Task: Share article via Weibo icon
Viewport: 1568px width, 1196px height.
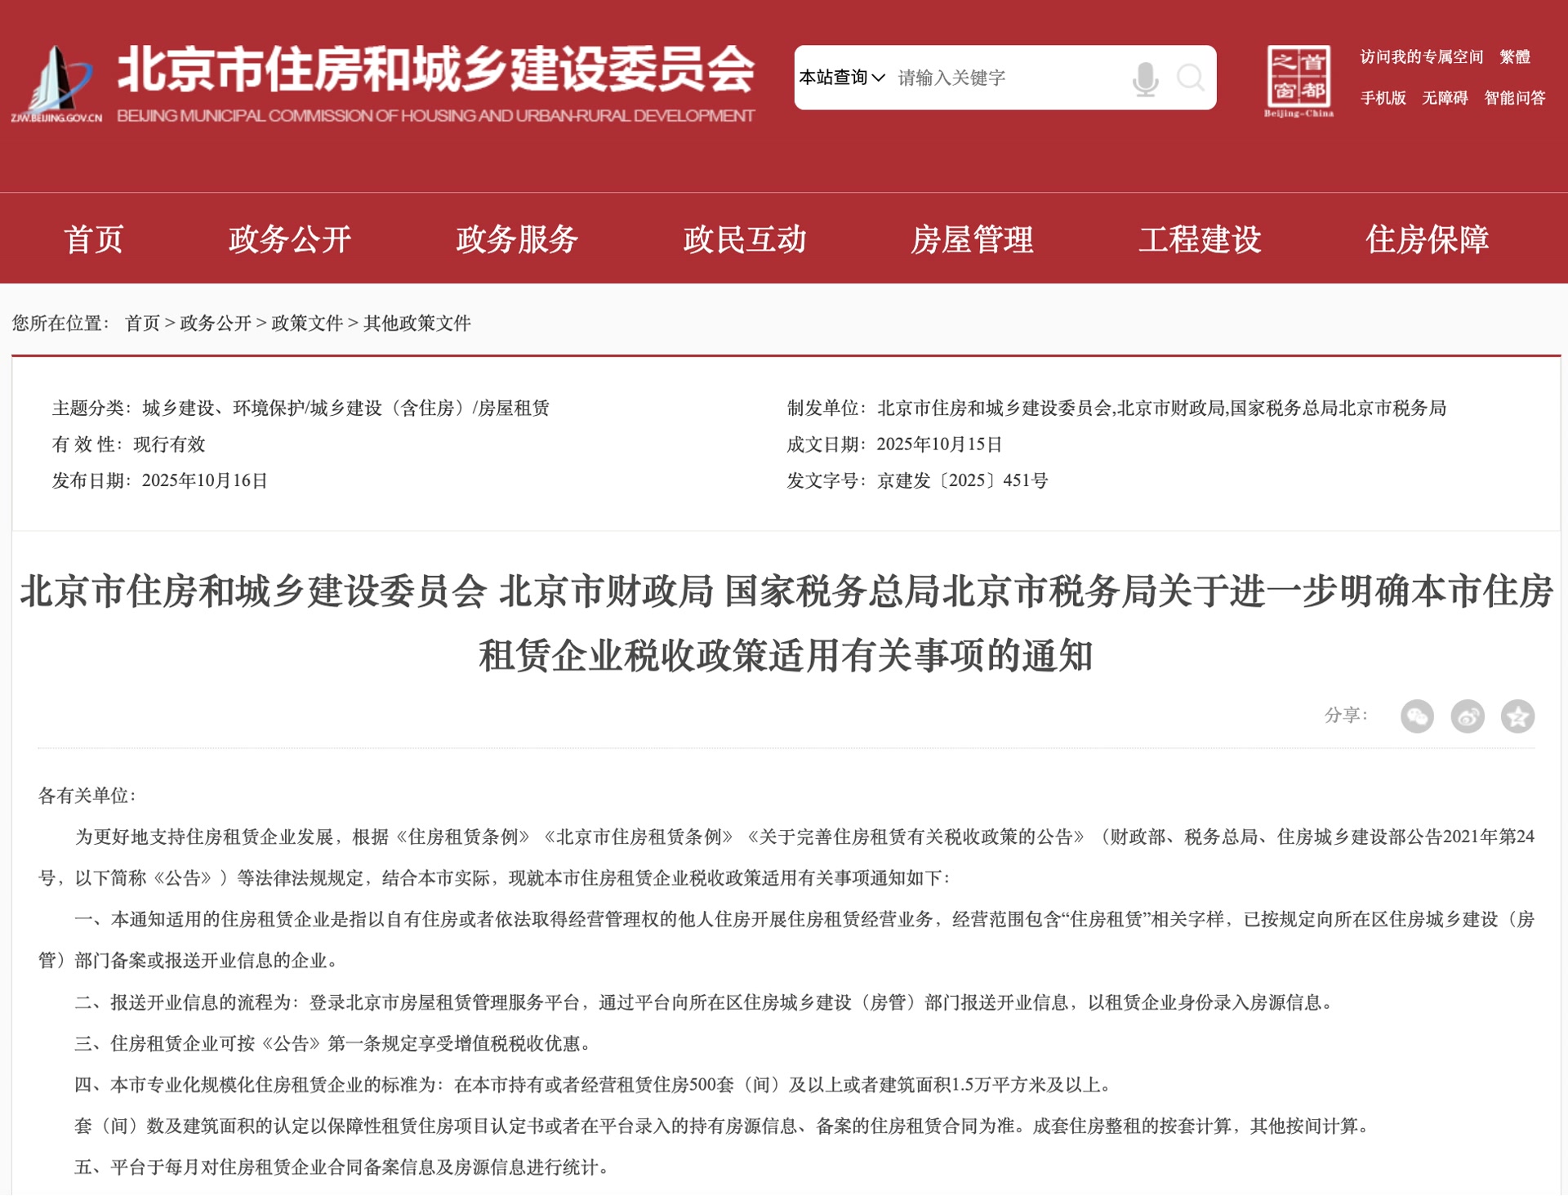Action: pos(1468,716)
